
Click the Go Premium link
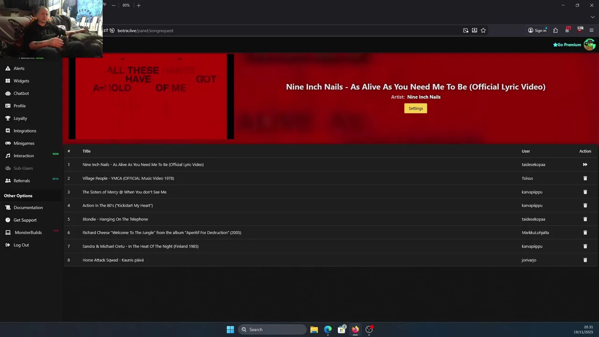567,45
